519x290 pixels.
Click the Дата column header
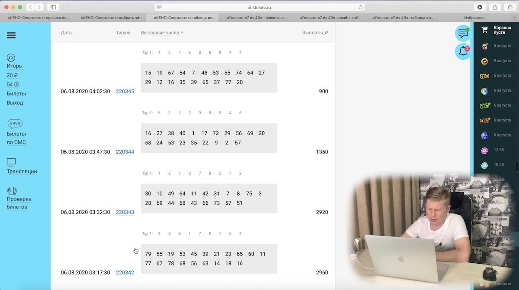66,33
